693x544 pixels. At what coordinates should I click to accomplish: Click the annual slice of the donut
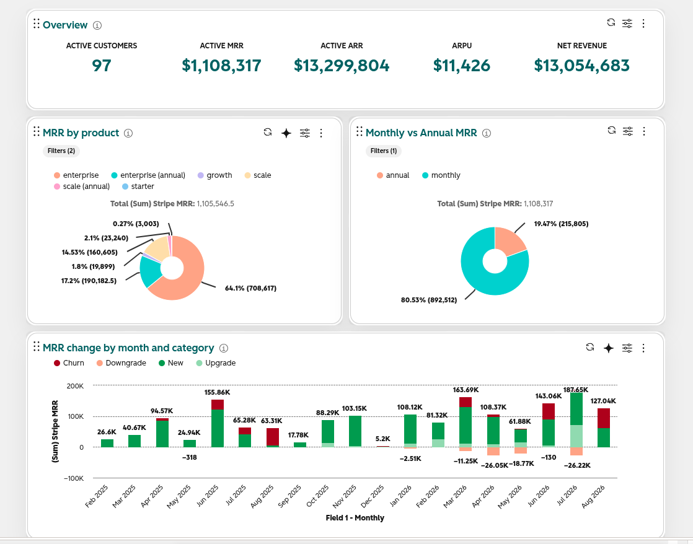coord(511,241)
